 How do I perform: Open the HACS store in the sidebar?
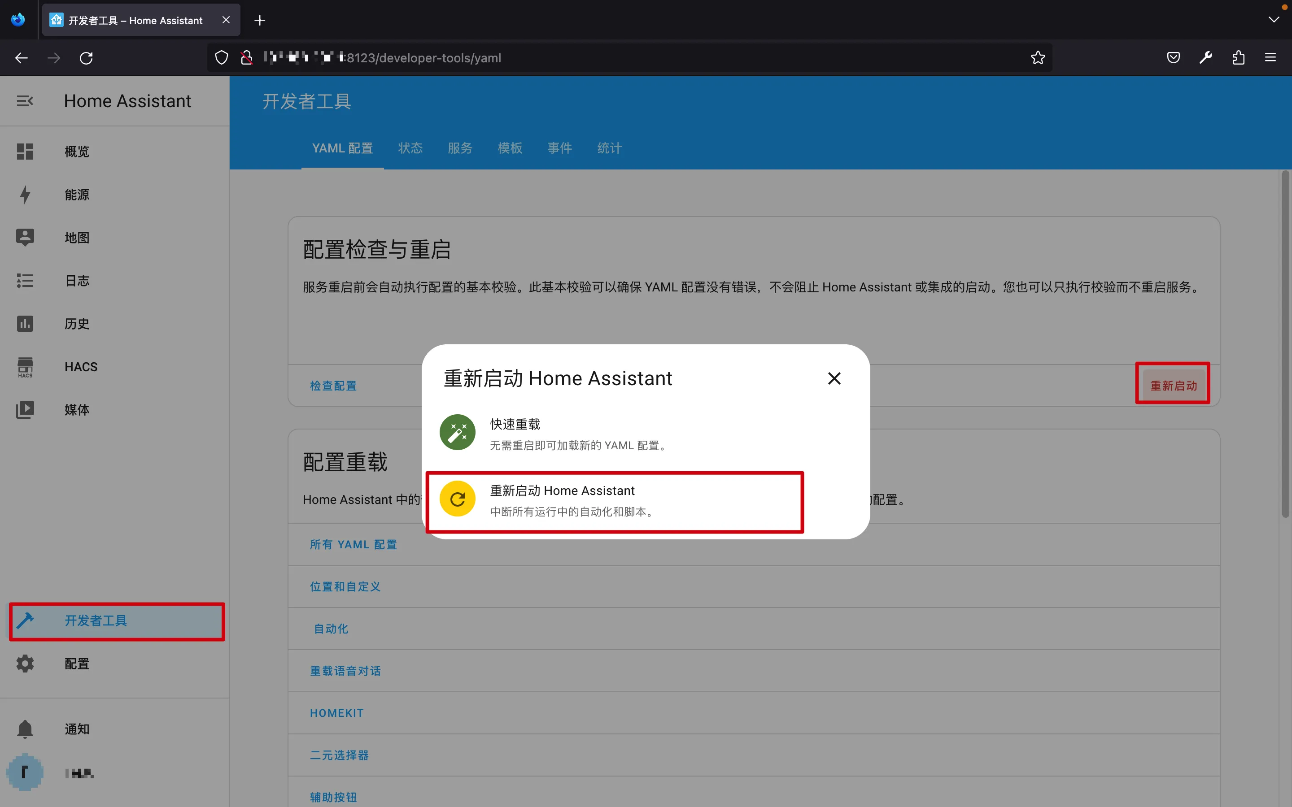pyautogui.click(x=80, y=367)
